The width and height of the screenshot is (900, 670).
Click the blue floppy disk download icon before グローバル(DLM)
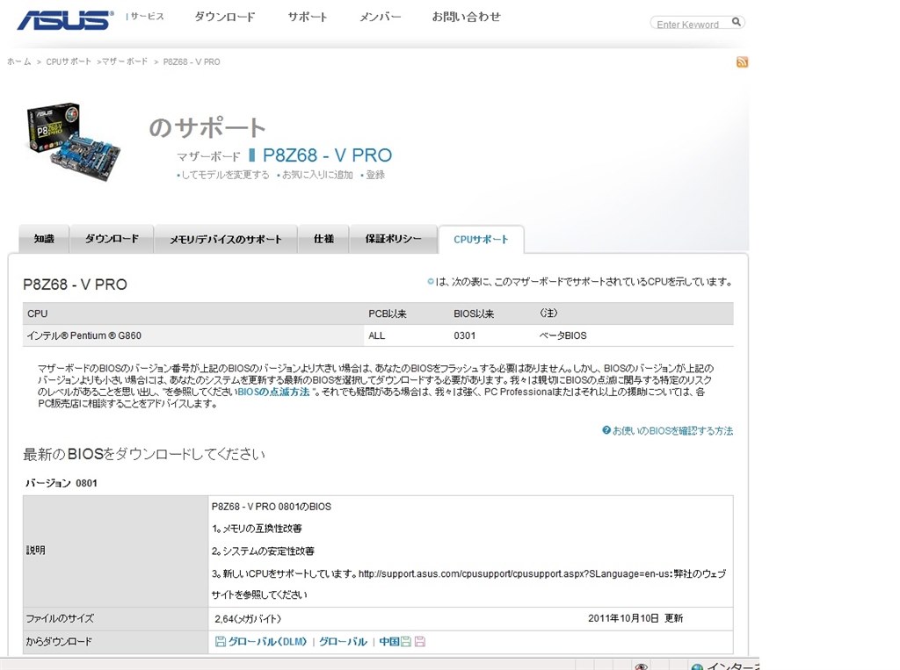[220, 641]
